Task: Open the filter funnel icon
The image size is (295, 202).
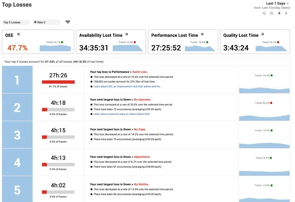Action: click(68, 22)
